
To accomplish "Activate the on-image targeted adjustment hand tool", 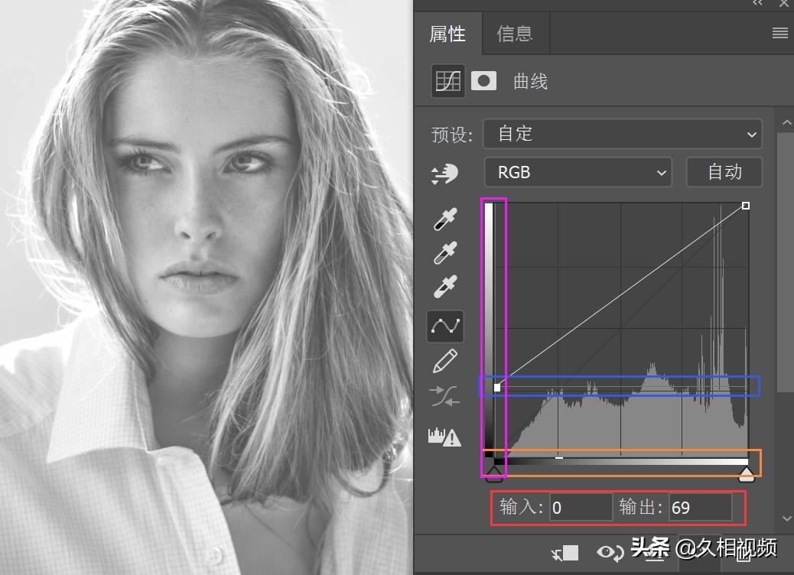I will click(444, 174).
